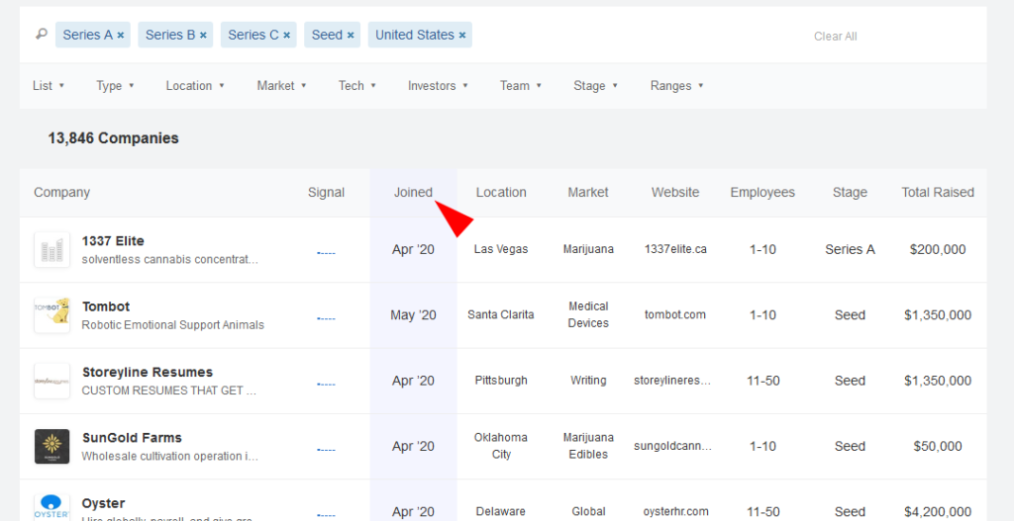Click the Tombot signal indicator

click(x=326, y=319)
